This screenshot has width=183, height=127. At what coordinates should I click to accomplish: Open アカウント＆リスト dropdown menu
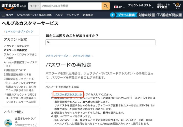click(x=141, y=6)
